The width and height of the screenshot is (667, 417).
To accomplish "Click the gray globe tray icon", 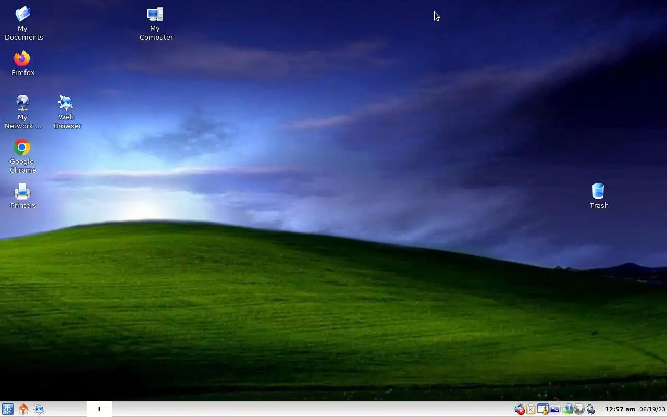I will (578, 410).
